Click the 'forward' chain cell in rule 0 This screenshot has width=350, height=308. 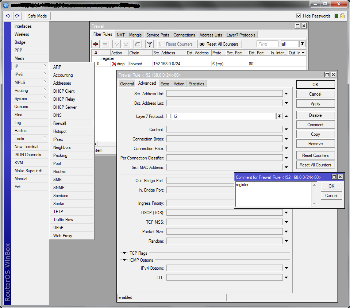coord(141,64)
